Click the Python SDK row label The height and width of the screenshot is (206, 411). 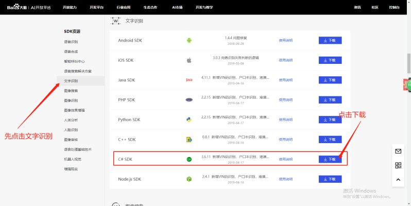(x=129, y=119)
